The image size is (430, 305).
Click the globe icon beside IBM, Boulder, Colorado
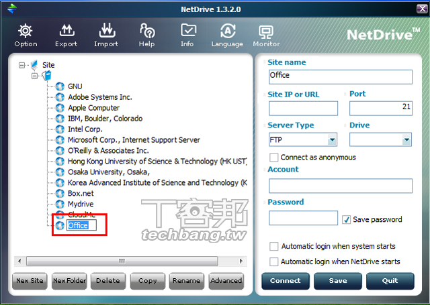[60, 119]
